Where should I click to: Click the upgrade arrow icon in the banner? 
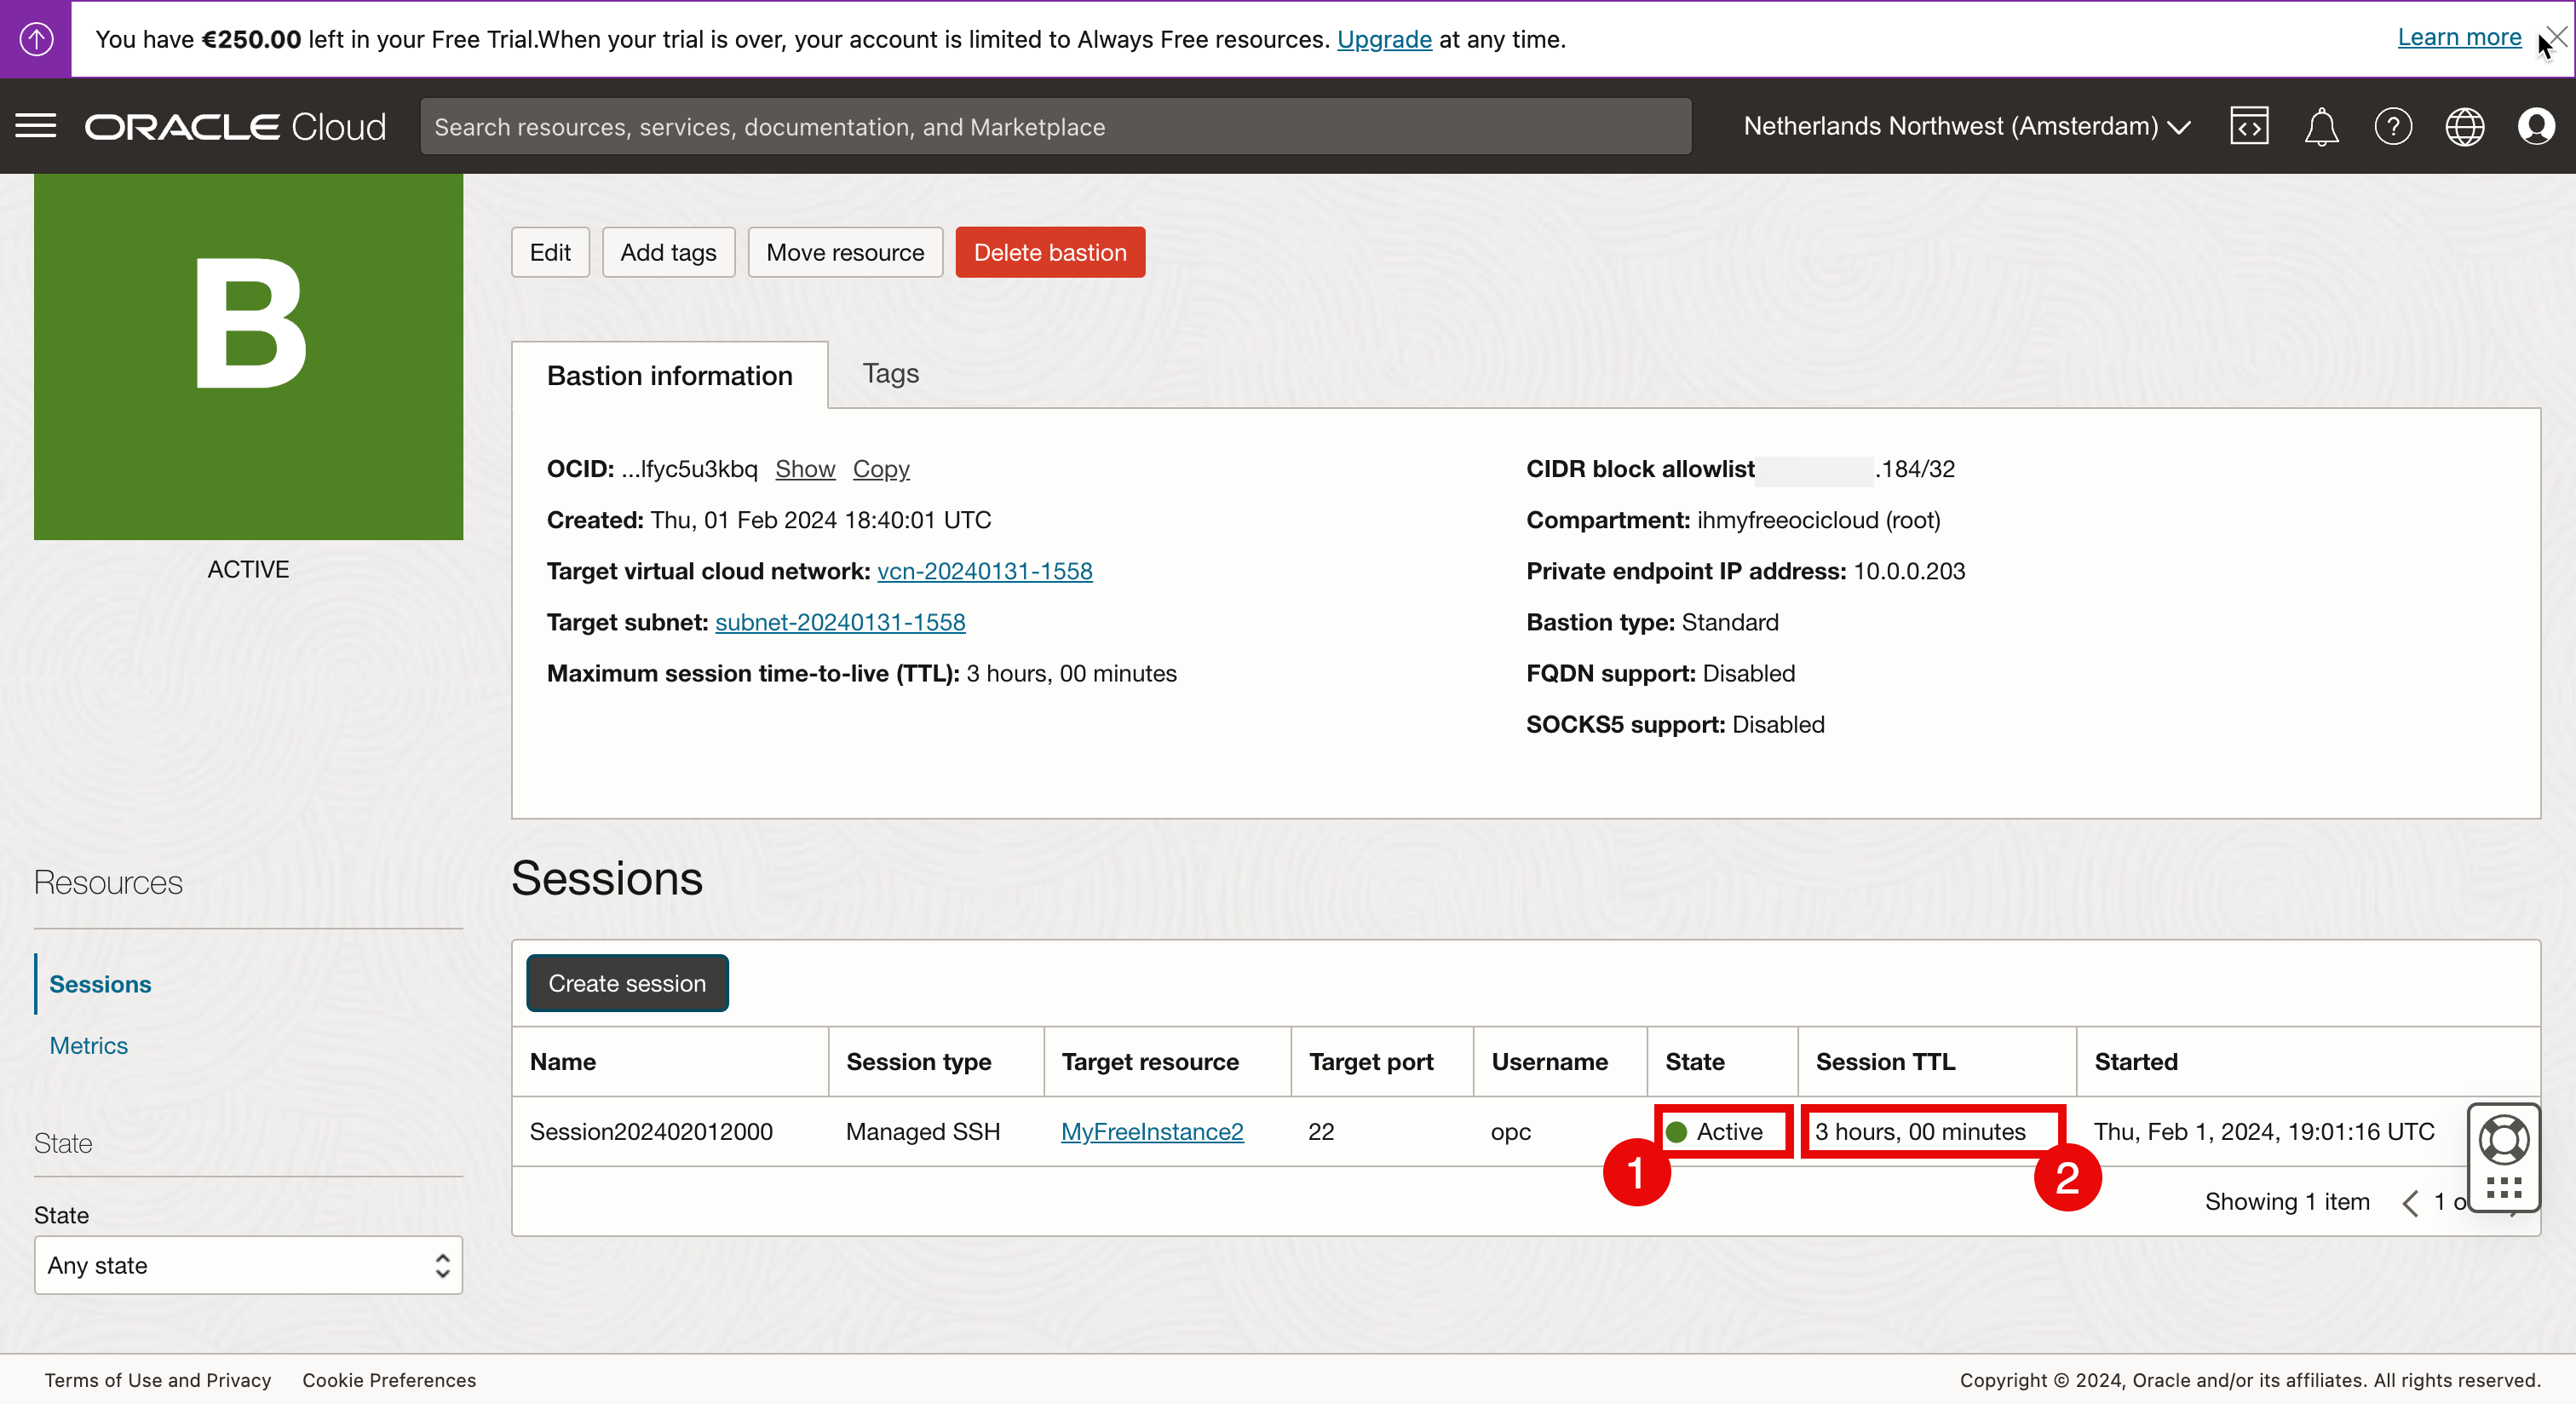(36, 39)
